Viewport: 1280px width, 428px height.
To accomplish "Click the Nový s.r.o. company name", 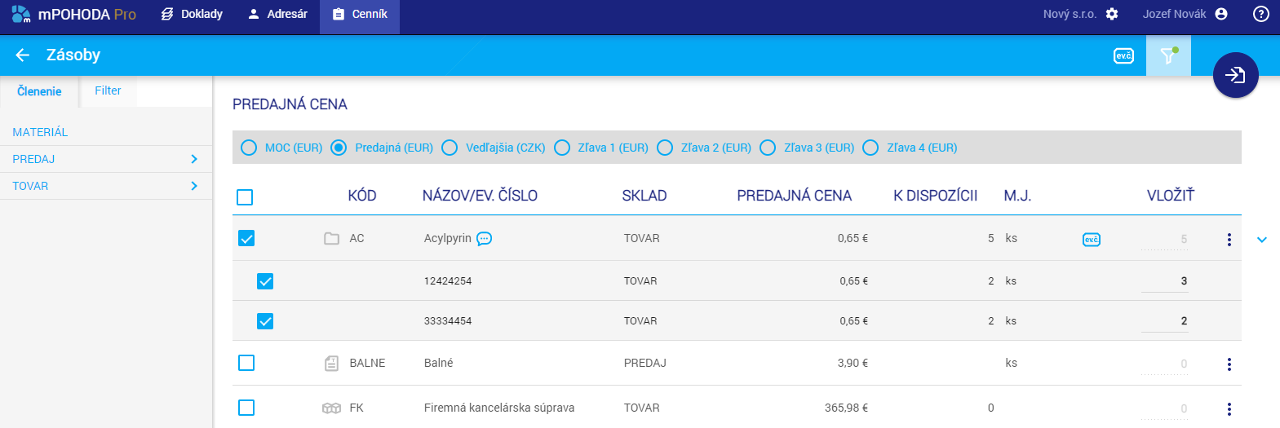I will (1070, 14).
